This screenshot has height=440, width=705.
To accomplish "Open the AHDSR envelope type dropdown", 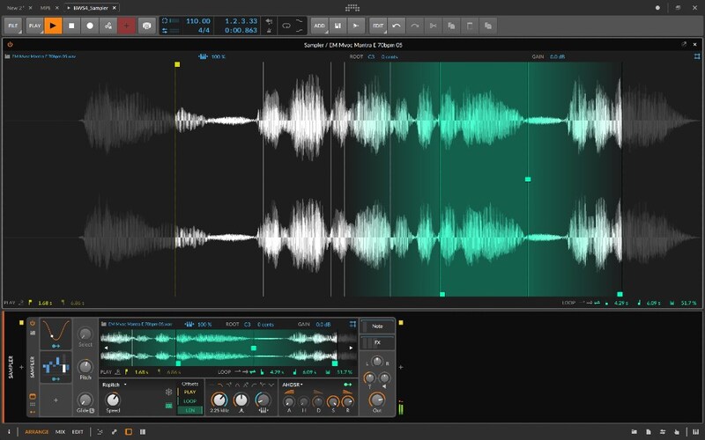I will (293, 384).
